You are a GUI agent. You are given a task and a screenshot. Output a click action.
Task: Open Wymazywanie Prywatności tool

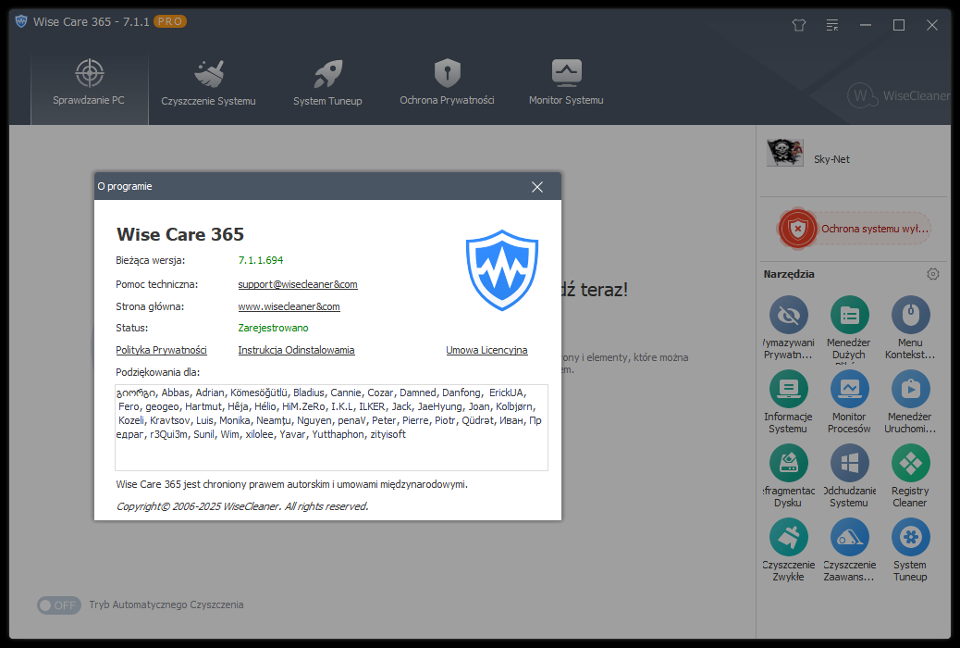[789, 328]
